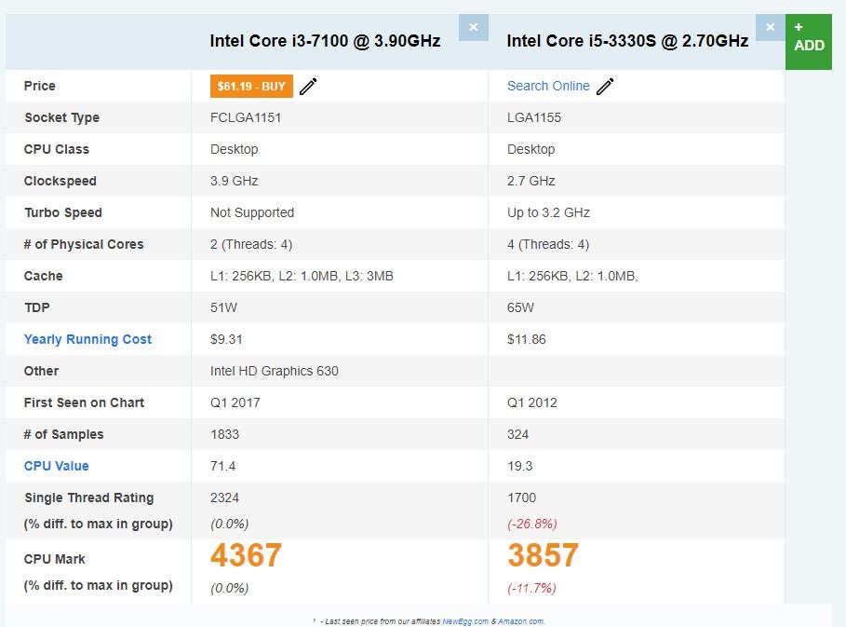Click the 4367 CPU Mark score
The image size is (846, 627).
pyautogui.click(x=246, y=556)
